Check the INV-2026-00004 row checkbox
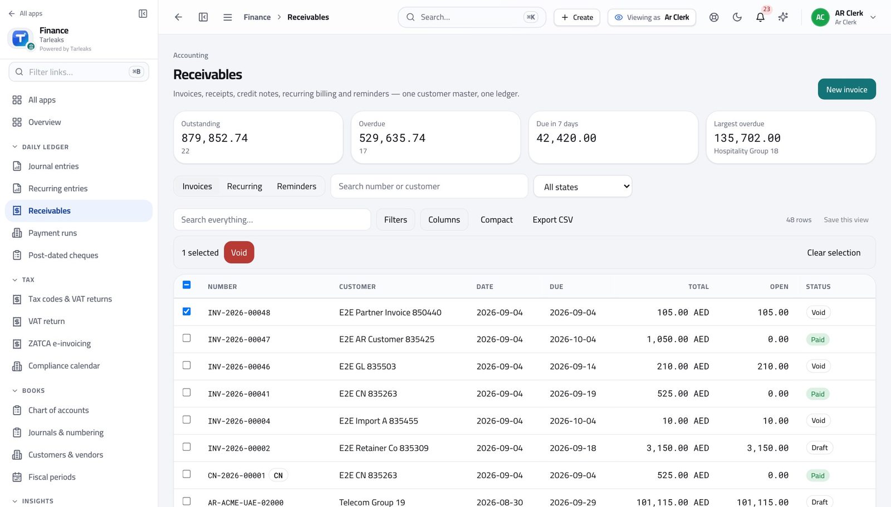This screenshot has width=891, height=507. click(x=187, y=420)
